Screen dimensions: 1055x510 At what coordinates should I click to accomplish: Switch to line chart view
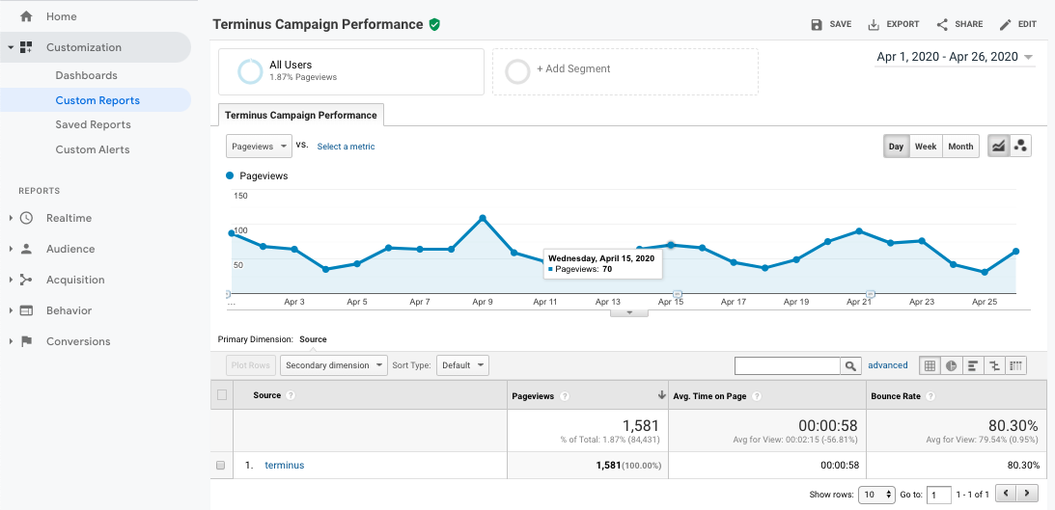[998, 146]
